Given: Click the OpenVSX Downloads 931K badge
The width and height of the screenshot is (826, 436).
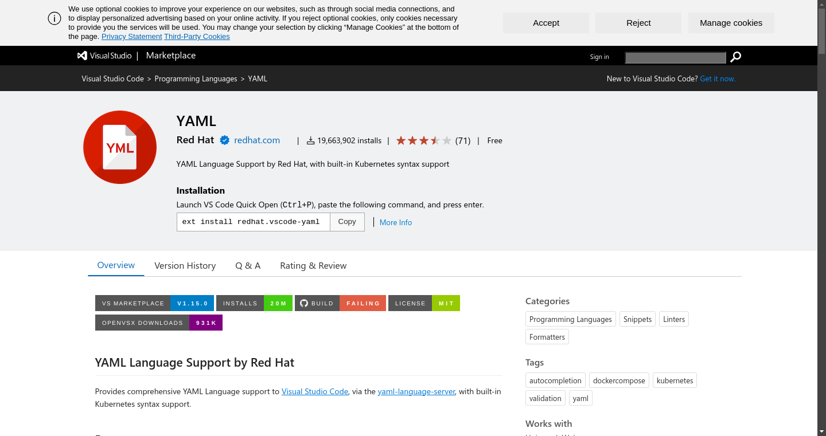Looking at the screenshot, I should pos(159,323).
